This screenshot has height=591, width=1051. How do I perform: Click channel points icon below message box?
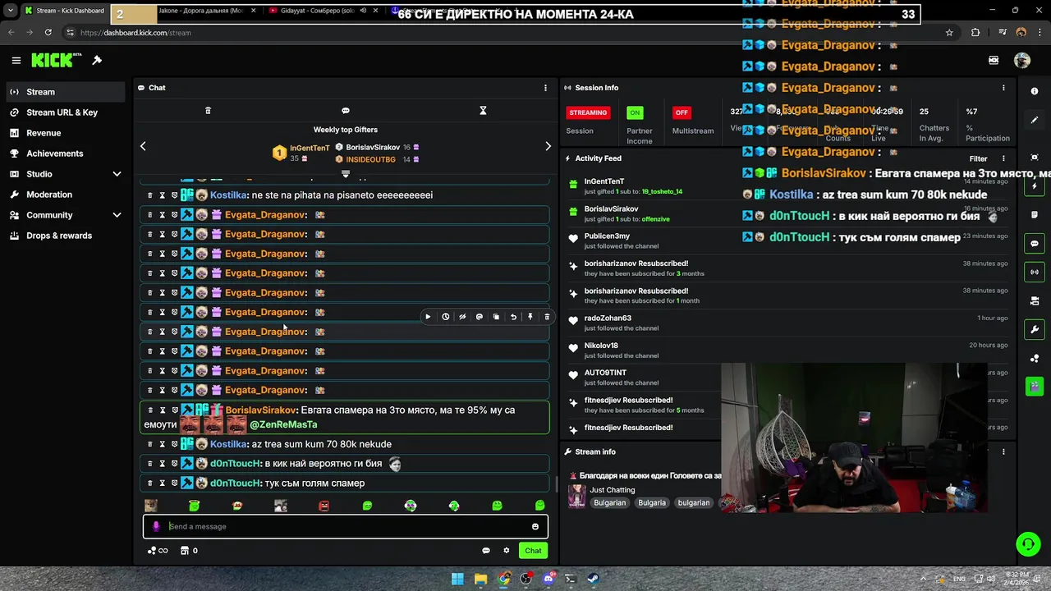coord(157,551)
